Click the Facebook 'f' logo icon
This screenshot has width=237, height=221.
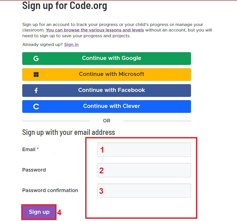36,90
